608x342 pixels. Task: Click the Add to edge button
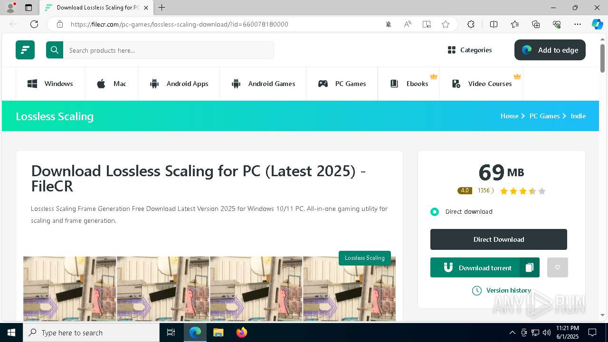(x=550, y=50)
